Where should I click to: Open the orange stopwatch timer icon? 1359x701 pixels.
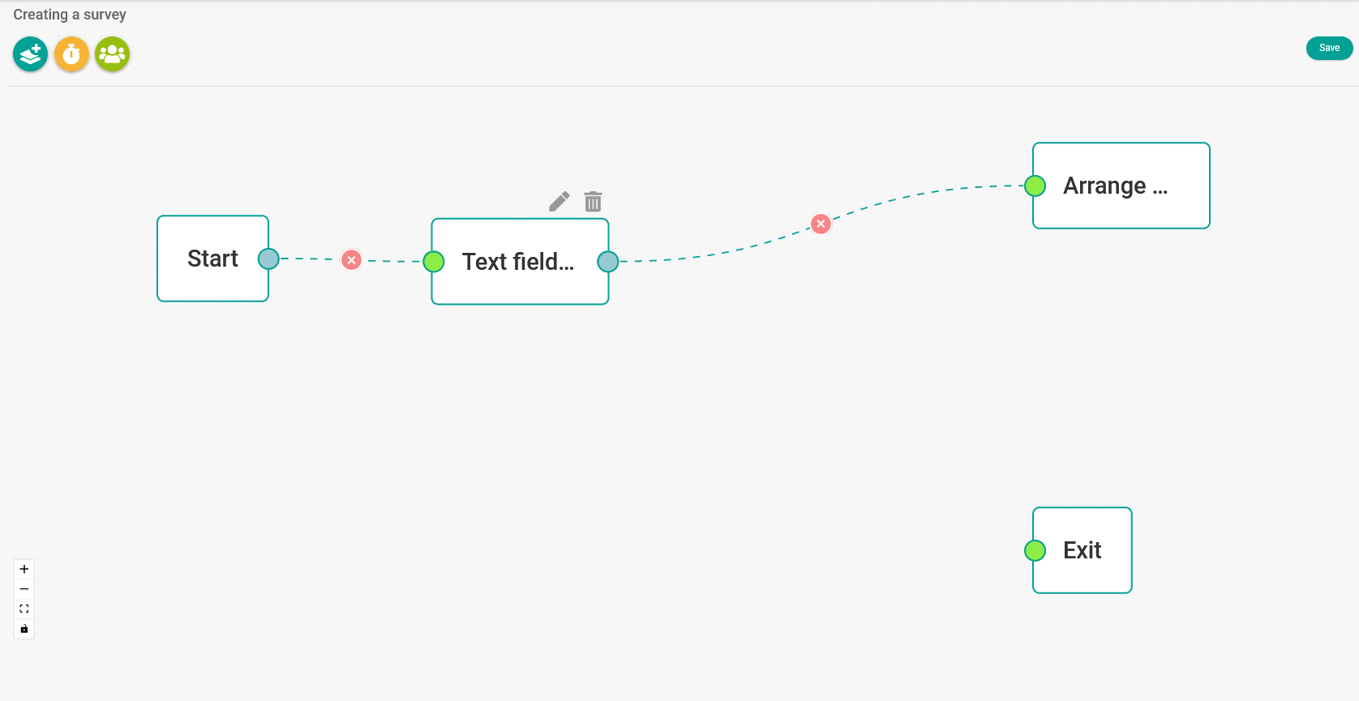[71, 53]
